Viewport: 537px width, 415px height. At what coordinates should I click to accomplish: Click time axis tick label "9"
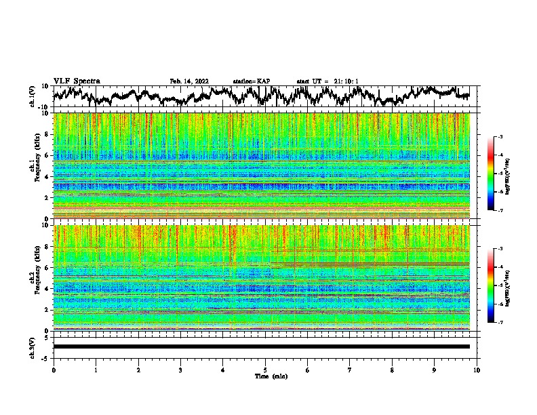434,370
